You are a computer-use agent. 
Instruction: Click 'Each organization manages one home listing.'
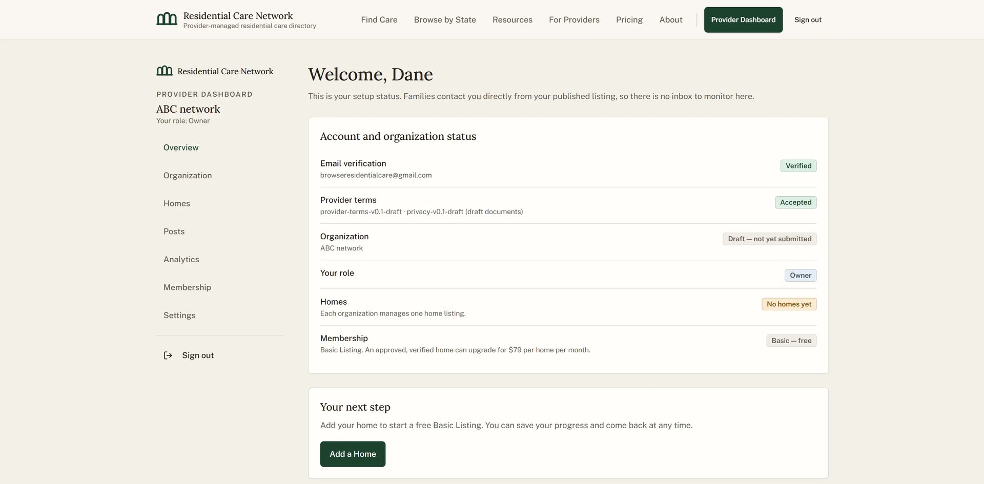pyautogui.click(x=393, y=313)
